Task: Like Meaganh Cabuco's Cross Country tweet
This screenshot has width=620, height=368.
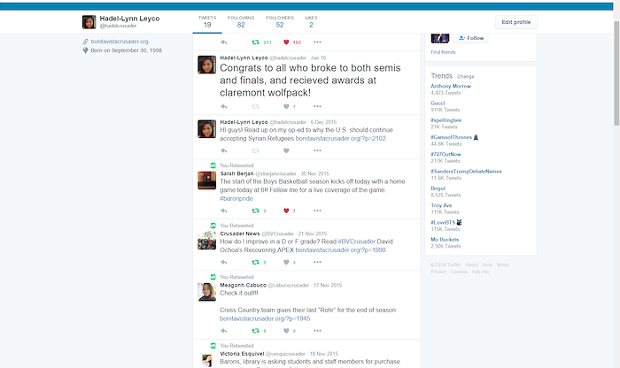Action: pos(286,331)
